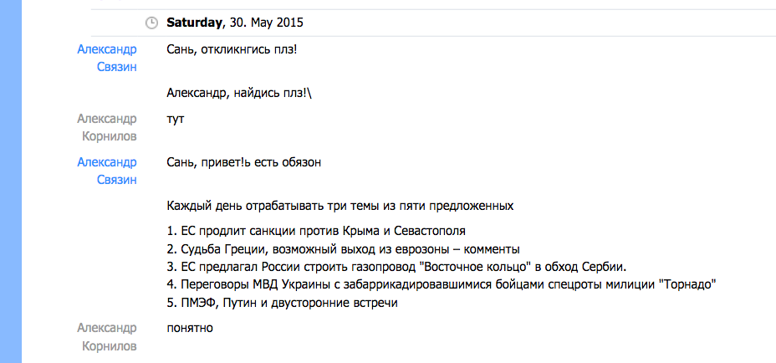Open Александр Связин's name beside "Сань, привет" message

(106, 171)
